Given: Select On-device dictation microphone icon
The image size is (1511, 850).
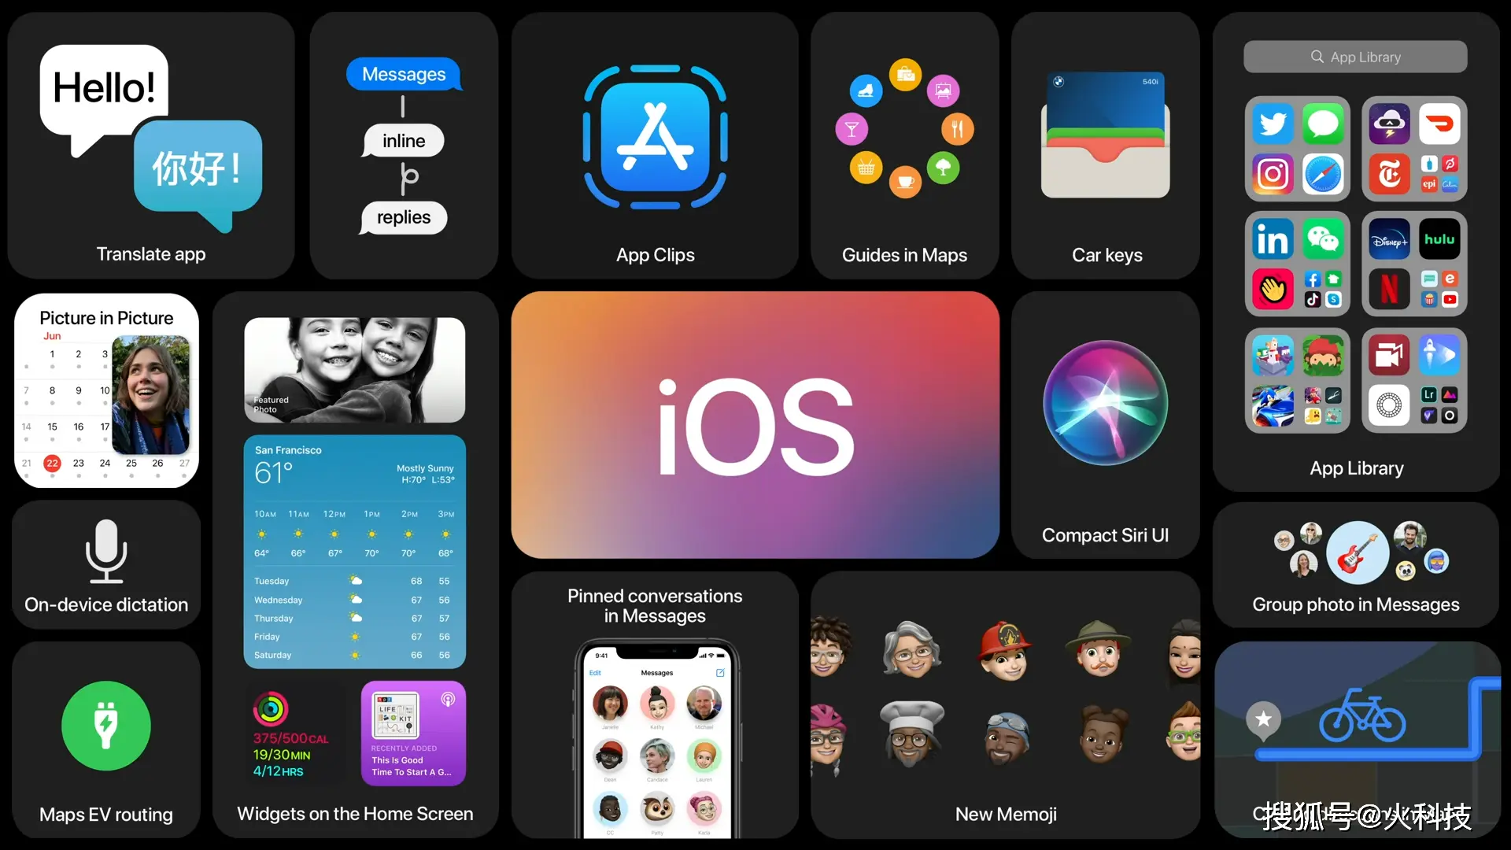Looking at the screenshot, I should (107, 550).
